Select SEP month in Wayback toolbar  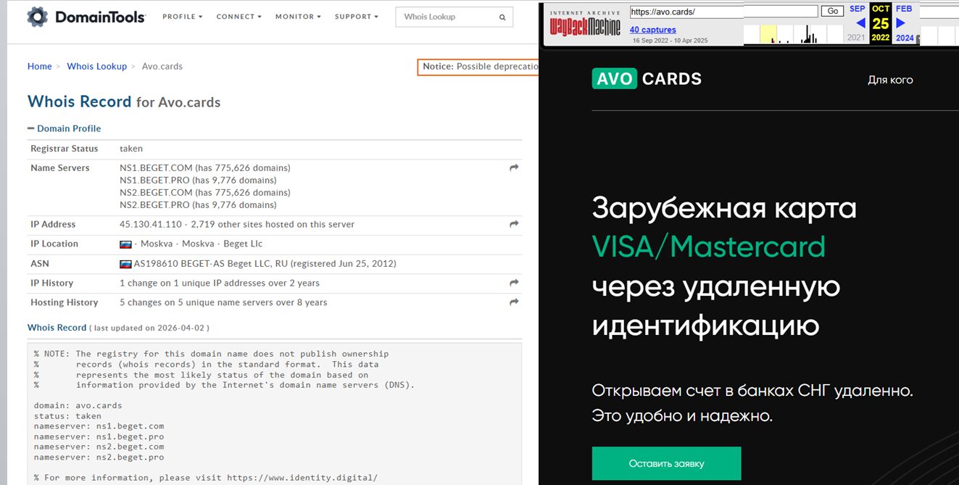(x=858, y=9)
